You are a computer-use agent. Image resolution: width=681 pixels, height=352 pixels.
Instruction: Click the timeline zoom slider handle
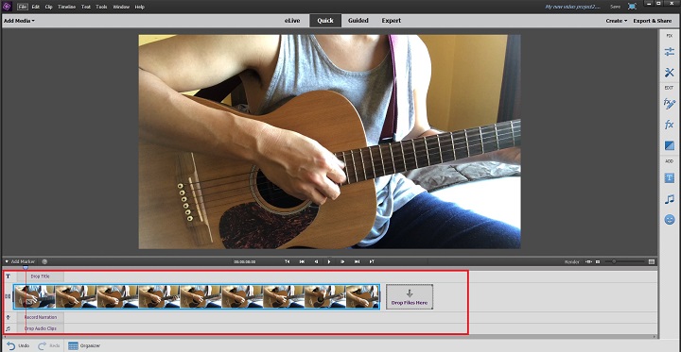coord(614,261)
